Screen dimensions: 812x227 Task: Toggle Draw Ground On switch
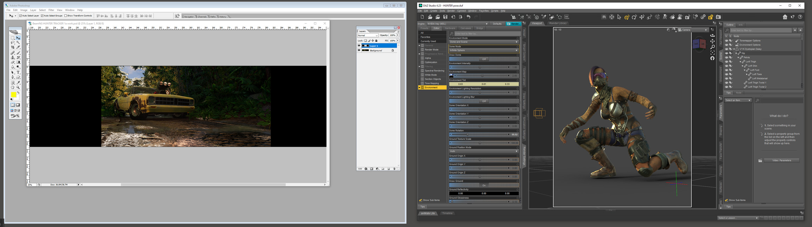click(x=484, y=185)
